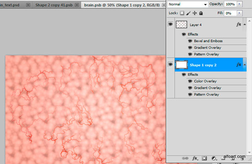Hide Layer 4 with its eye icon
The height and width of the screenshot is (164, 252).
171,24
